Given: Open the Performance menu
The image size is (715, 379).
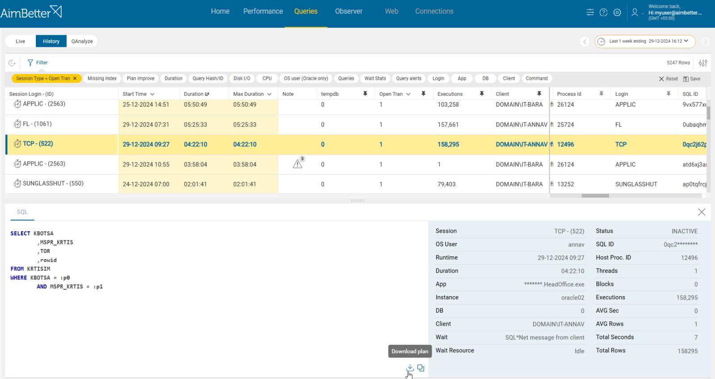Looking at the screenshot, I should click(x=263, y=11).
